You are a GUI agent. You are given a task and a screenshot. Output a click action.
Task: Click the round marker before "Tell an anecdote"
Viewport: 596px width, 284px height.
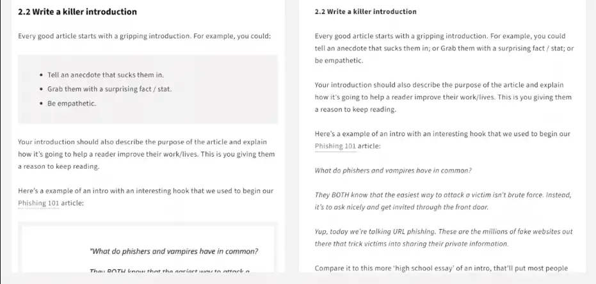point(41,75)
